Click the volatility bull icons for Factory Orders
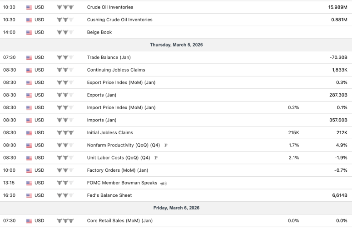This screenshot has height=228, width=352. (65, 170)
